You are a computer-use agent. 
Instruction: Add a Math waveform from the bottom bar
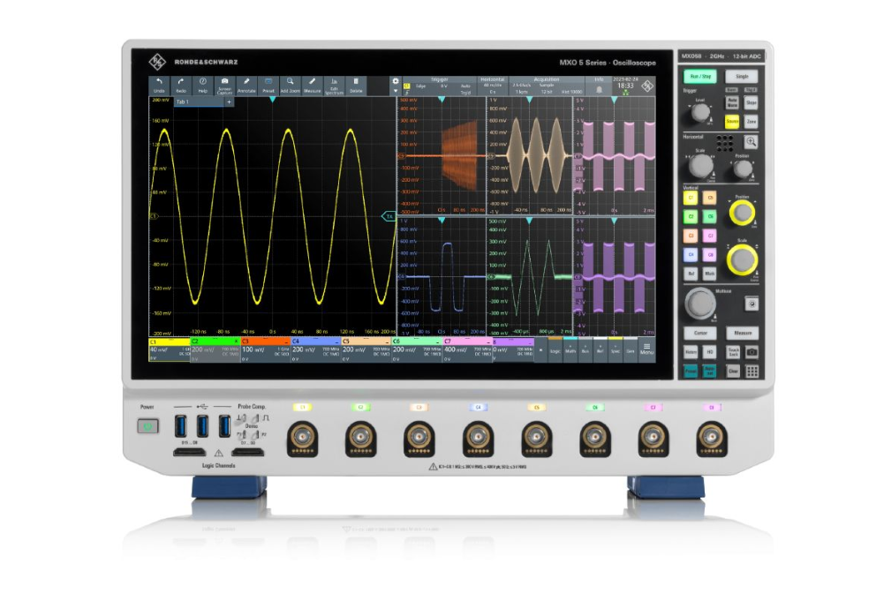point(570,349)
